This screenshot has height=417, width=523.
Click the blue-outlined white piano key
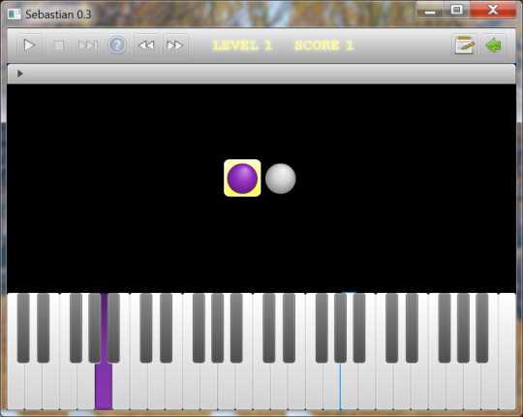pyautogui.click(x=349, y=386)
